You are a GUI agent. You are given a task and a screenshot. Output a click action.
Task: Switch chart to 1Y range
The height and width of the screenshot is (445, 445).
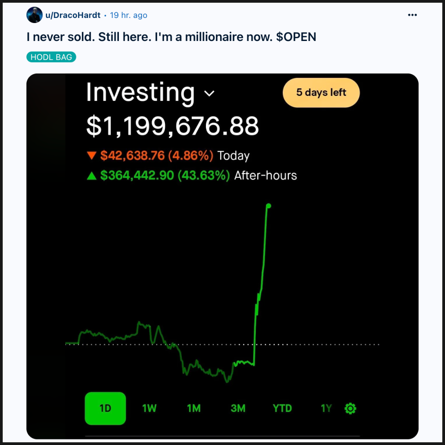click(326, 409)
